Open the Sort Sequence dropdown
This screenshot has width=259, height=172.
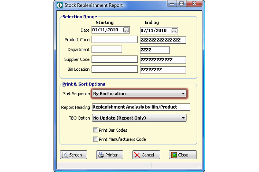(139, 94)
